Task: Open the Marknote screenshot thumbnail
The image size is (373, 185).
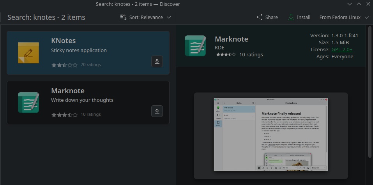Action: tap(271, 134)
